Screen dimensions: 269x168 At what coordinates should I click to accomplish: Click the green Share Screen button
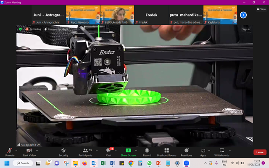(x=128, y=152)
